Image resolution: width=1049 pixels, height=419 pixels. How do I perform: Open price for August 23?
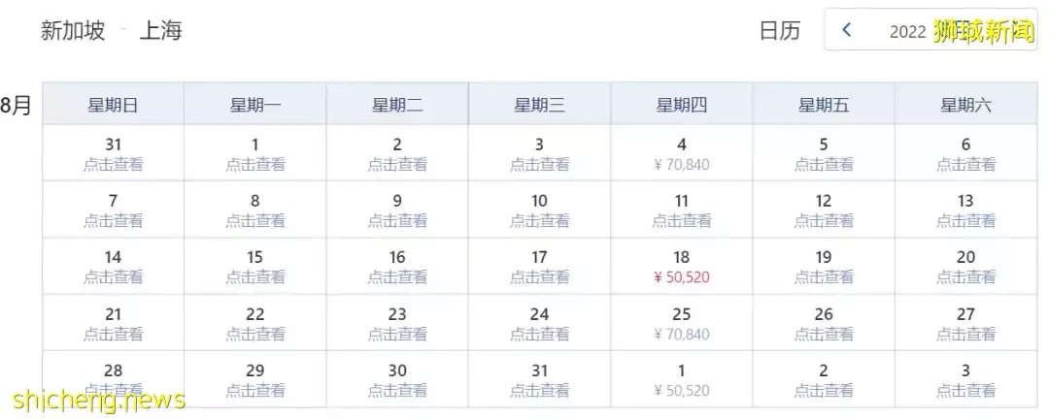tap(397, 324)
